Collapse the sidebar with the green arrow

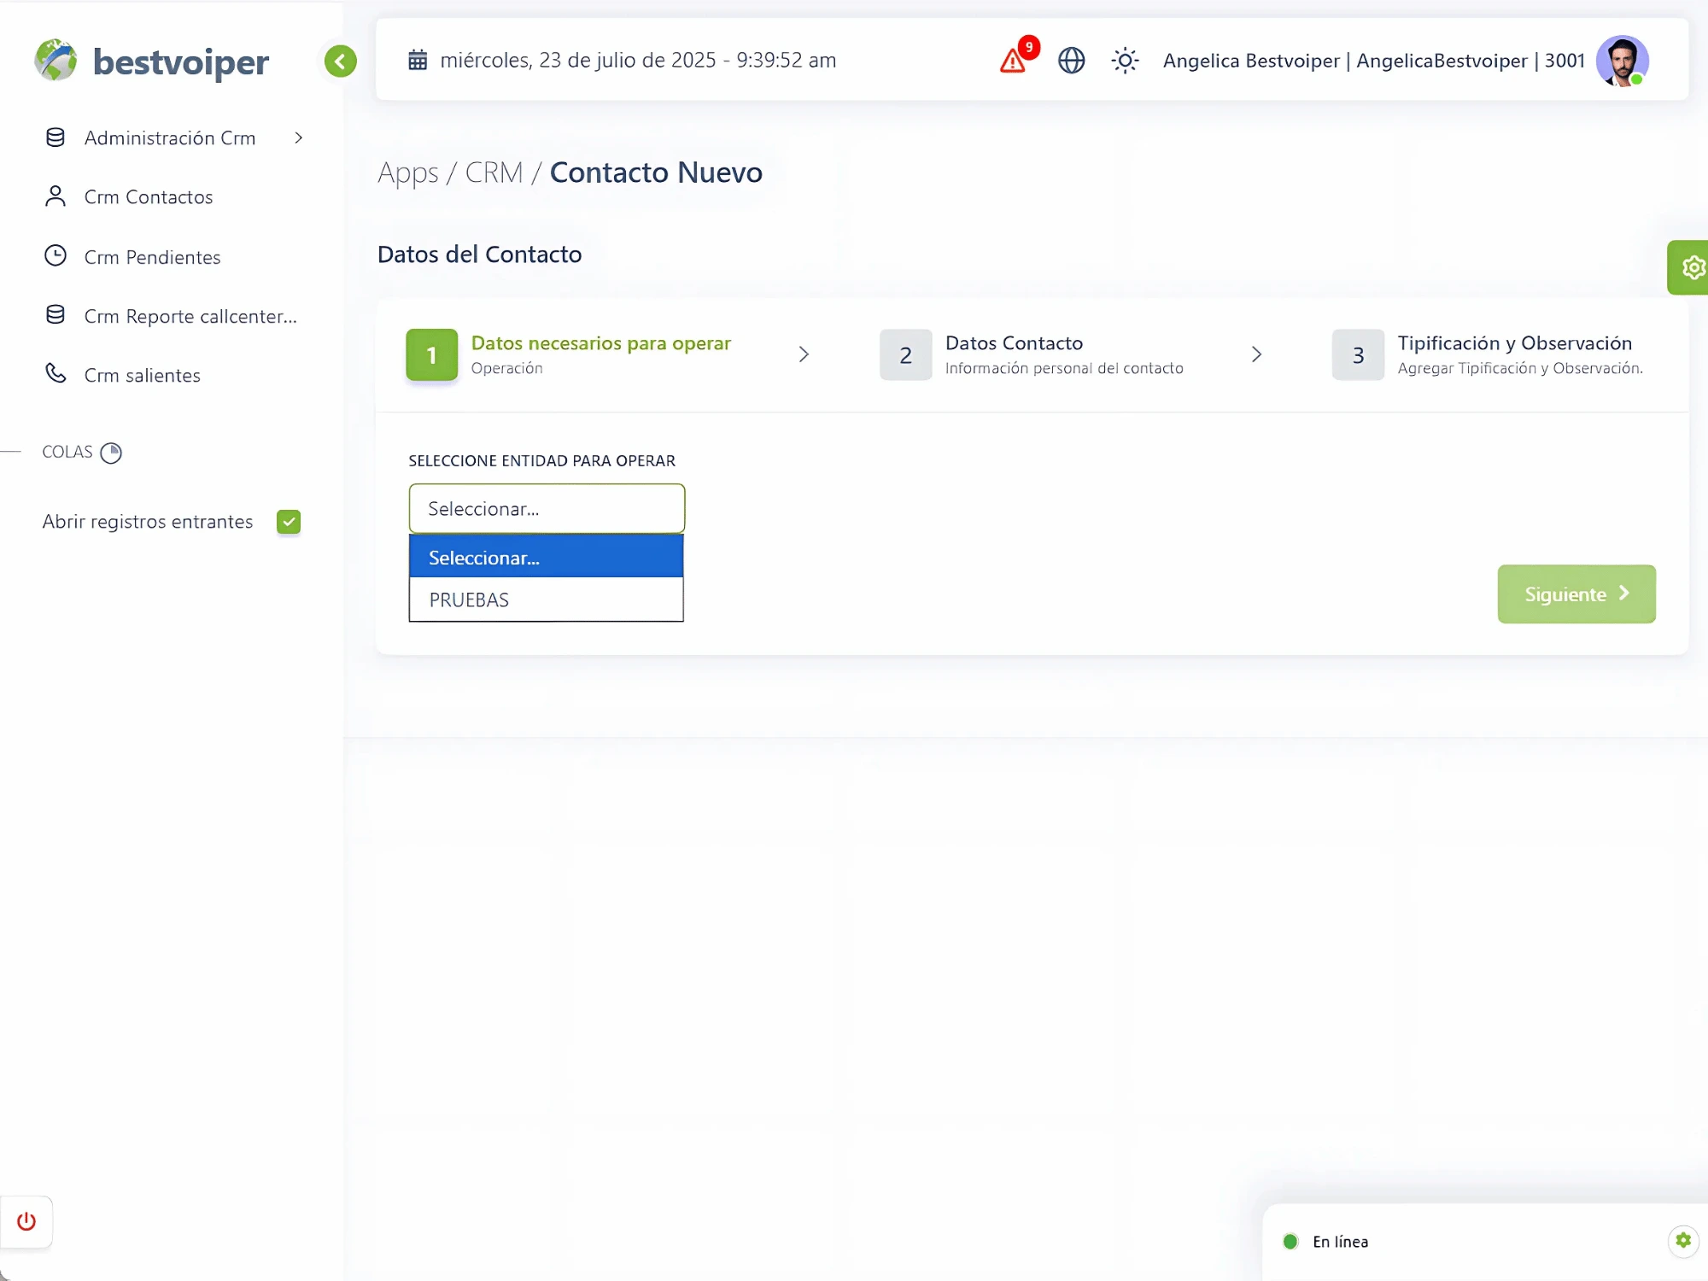coord(340,61)
